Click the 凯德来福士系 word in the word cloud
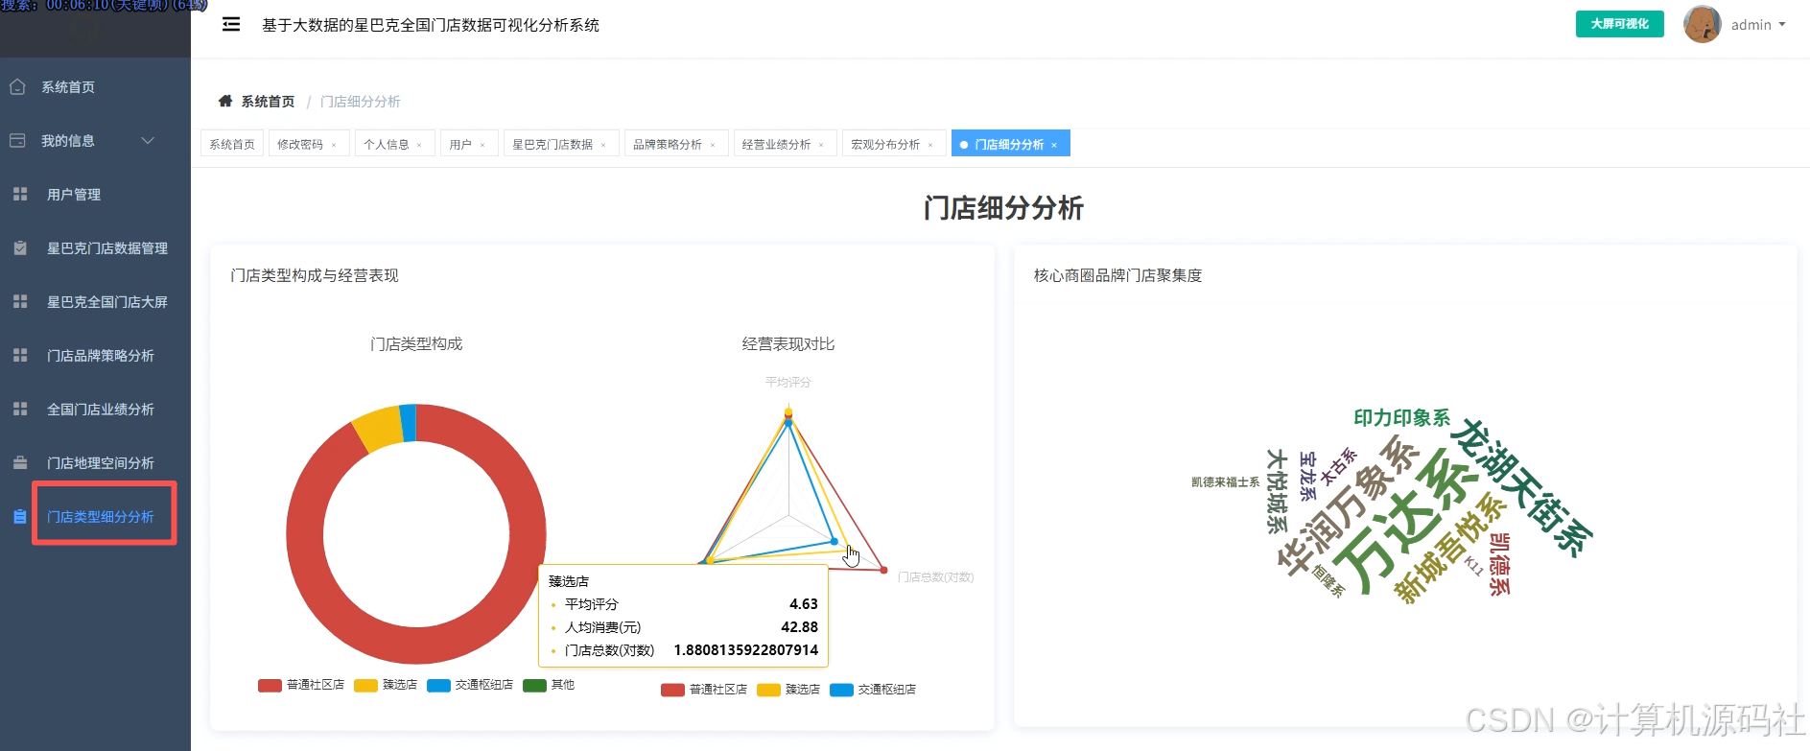The height and width of the screenshot is (751, 1810). point(1225,482)
